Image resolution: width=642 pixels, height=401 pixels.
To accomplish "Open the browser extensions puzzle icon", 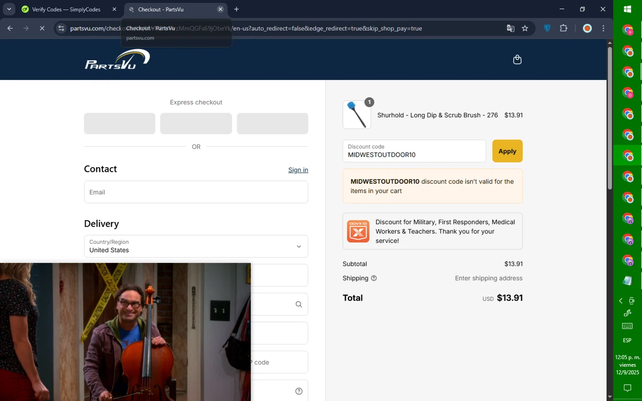I will 564,28.
